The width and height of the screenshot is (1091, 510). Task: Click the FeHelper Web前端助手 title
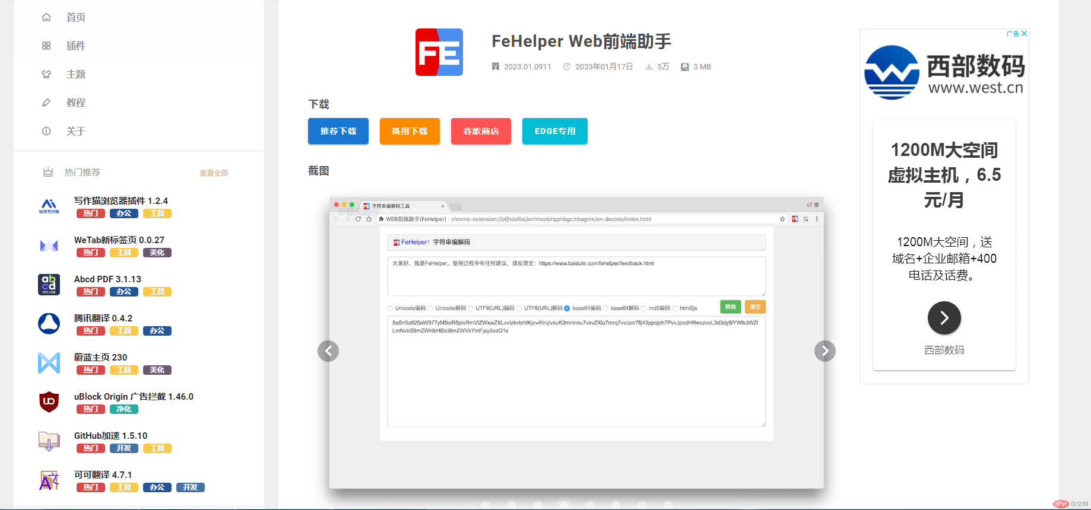582,41
